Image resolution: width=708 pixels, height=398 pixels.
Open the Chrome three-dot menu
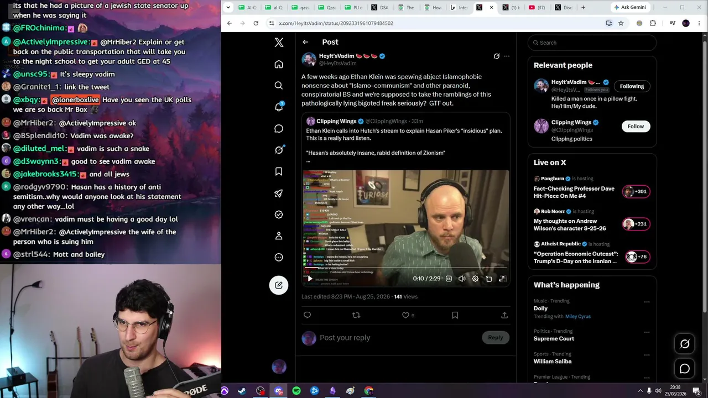699,23
